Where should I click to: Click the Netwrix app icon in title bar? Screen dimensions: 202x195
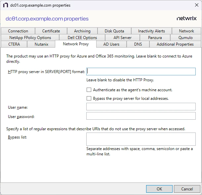(x=5, y=5)
